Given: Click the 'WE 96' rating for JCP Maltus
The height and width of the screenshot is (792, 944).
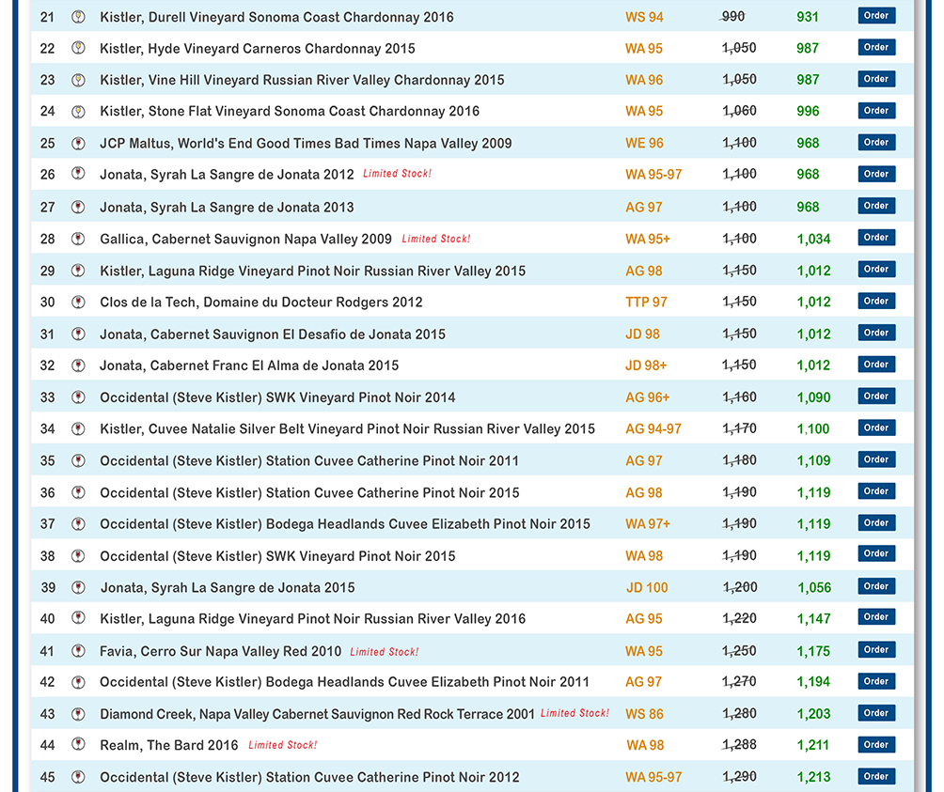Looking at the screenshot, I should point(644,143).
